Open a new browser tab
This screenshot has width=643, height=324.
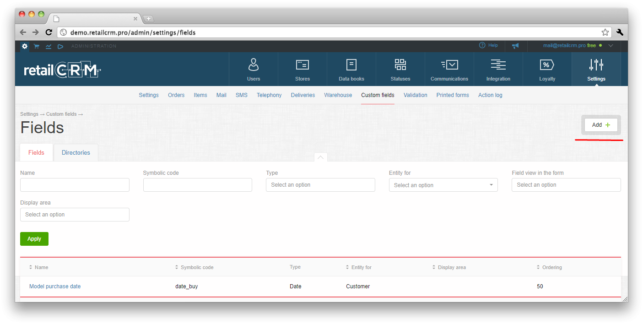click(149, 19)
